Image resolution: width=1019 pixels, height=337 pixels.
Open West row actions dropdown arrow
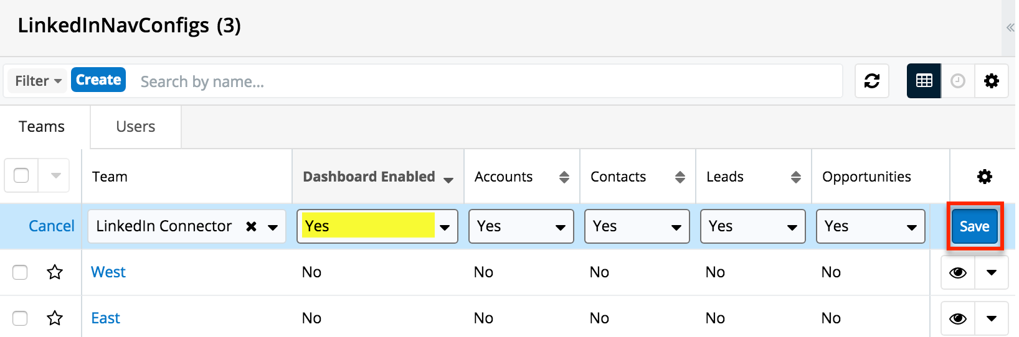pyautogui.click(x=992, y=272)
